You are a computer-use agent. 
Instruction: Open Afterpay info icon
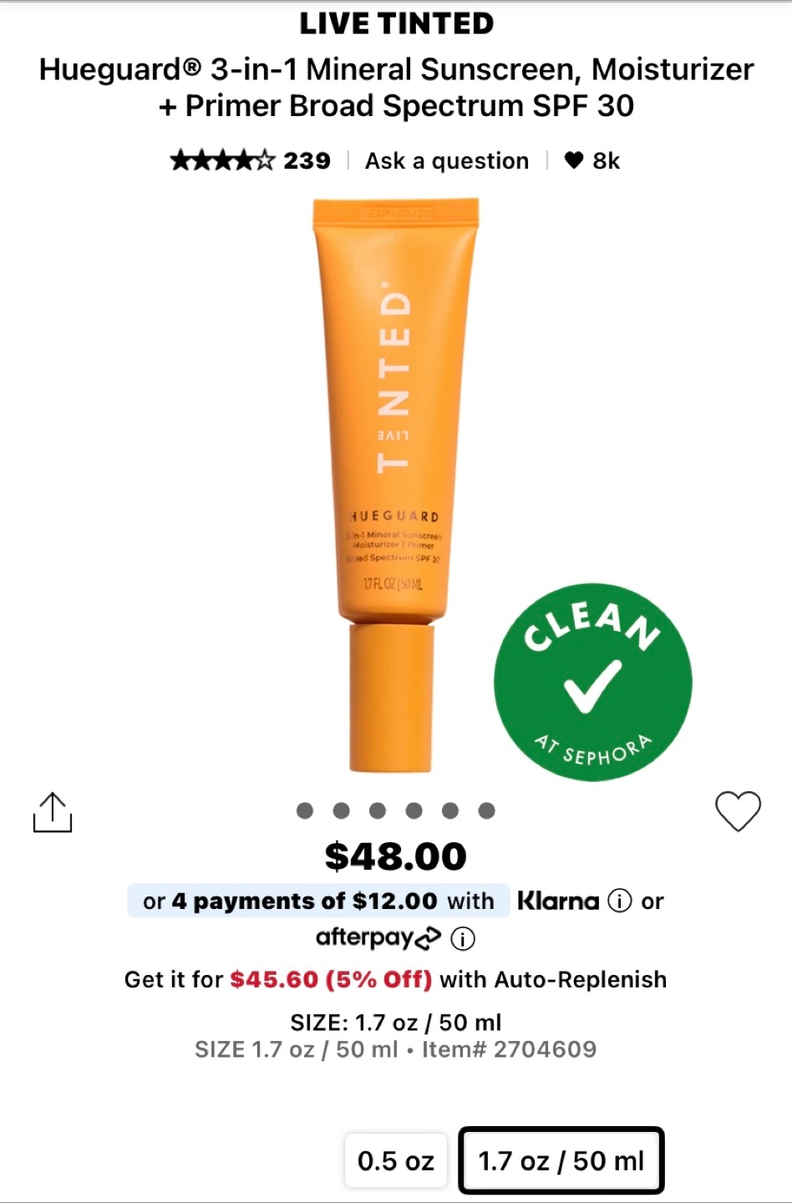click(x=463, y=939)
